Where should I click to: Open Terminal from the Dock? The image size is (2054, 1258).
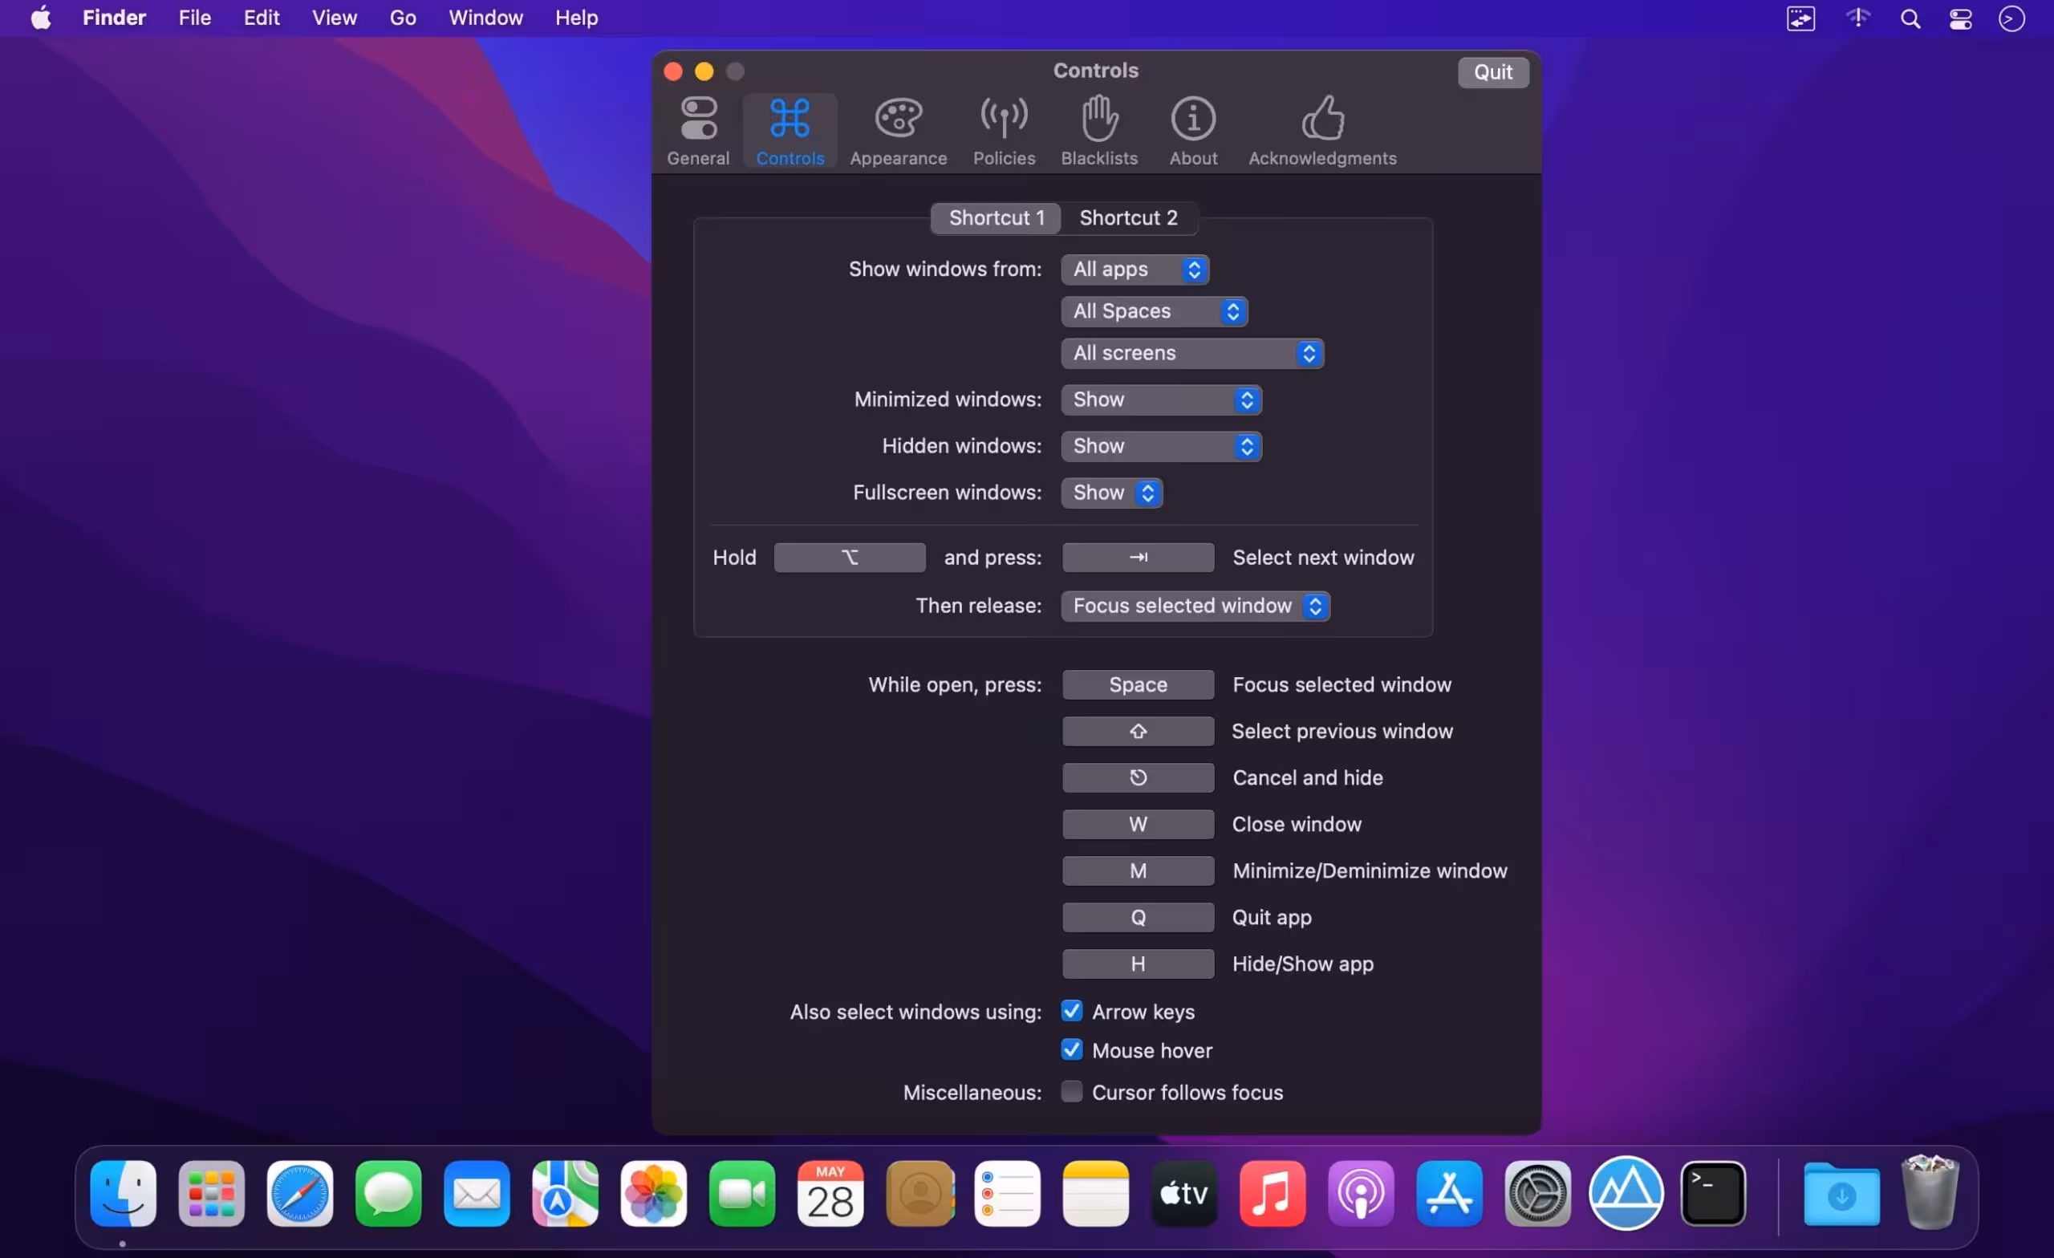1713,1194
